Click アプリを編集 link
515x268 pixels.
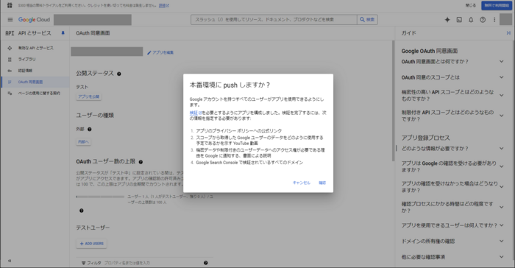tap(160, 52)
